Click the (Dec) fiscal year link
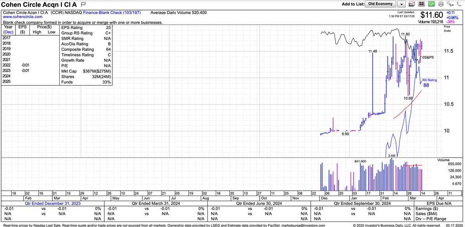The width and height of the screenshot is (465, 227). (x=9, y=33)
